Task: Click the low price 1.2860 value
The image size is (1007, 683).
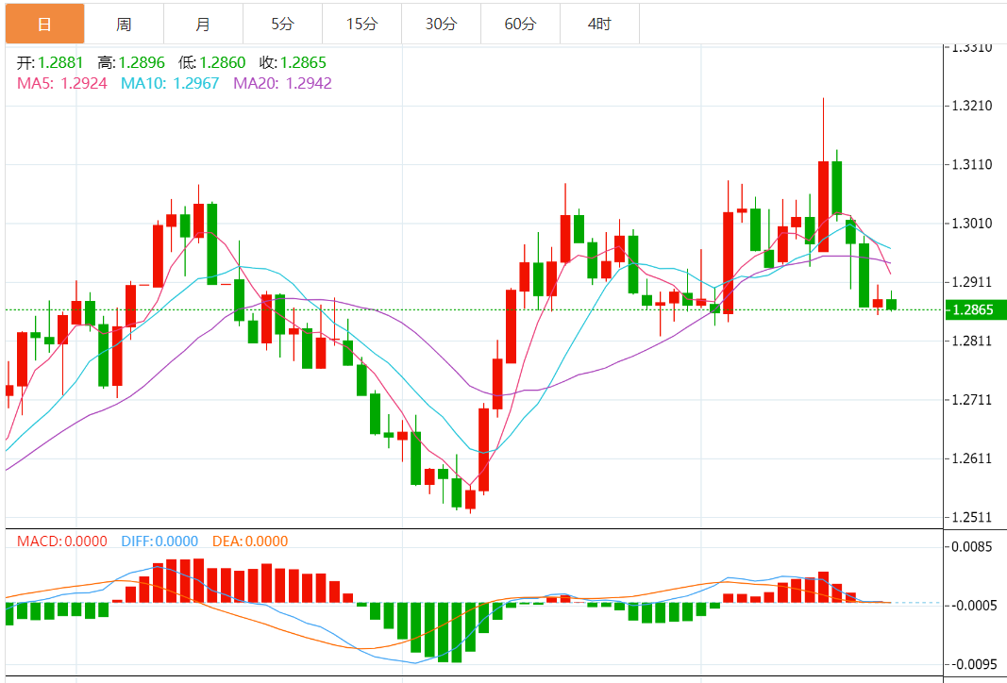Action: click(x=222, y=62)
